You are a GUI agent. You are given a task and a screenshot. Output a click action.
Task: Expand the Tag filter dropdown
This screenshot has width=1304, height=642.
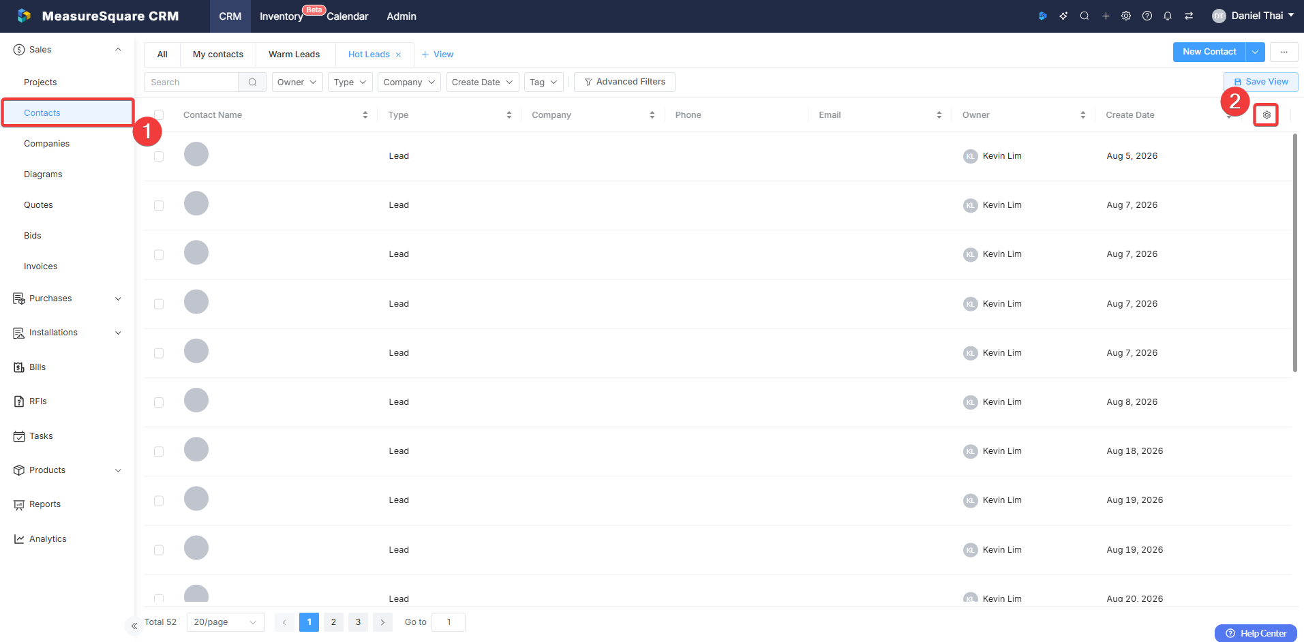point(544,82)
